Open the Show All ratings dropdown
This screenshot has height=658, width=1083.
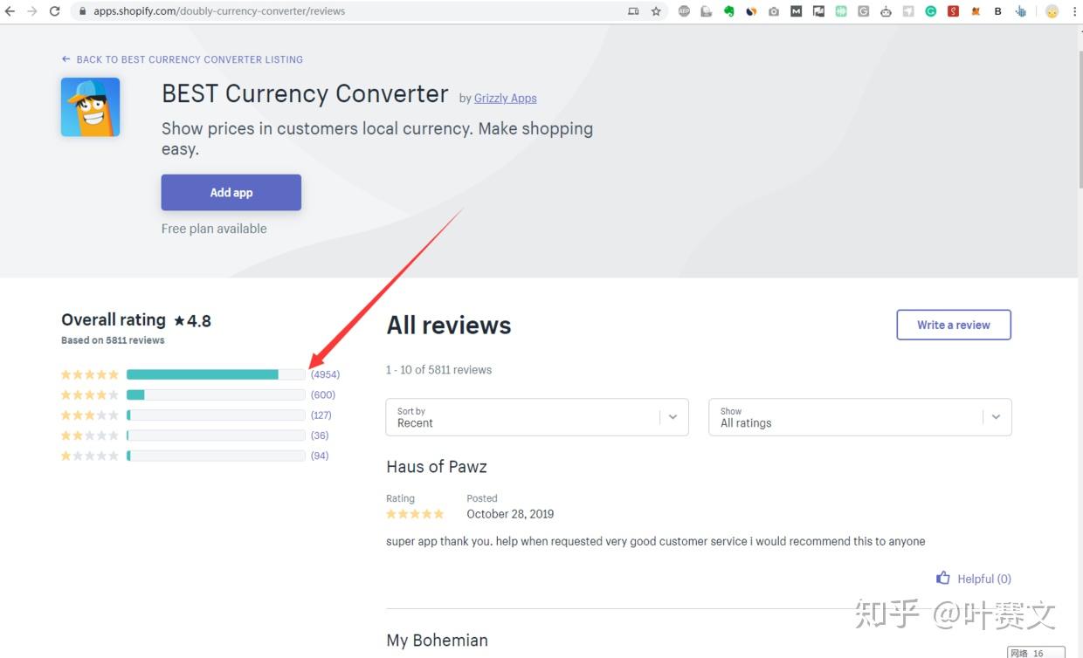[x=860, y=417]
